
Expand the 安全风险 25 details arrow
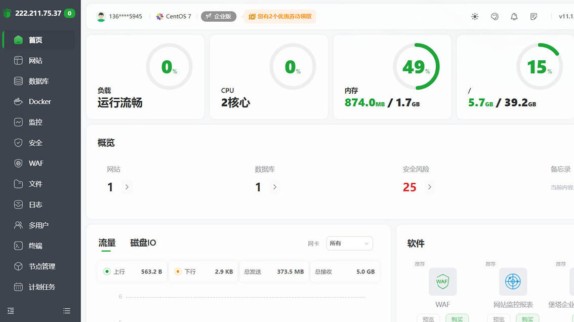tap(429, 187)
